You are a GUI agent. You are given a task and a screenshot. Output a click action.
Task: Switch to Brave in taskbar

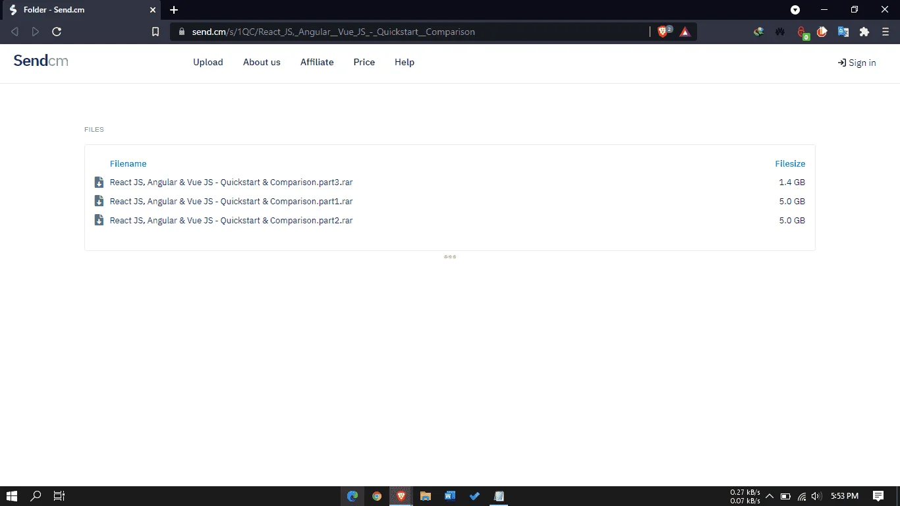tap(401, 496)
